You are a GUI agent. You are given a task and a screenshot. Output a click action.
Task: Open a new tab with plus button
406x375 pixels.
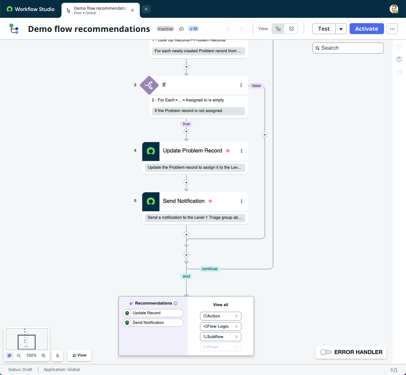click(x=146, y=9)
